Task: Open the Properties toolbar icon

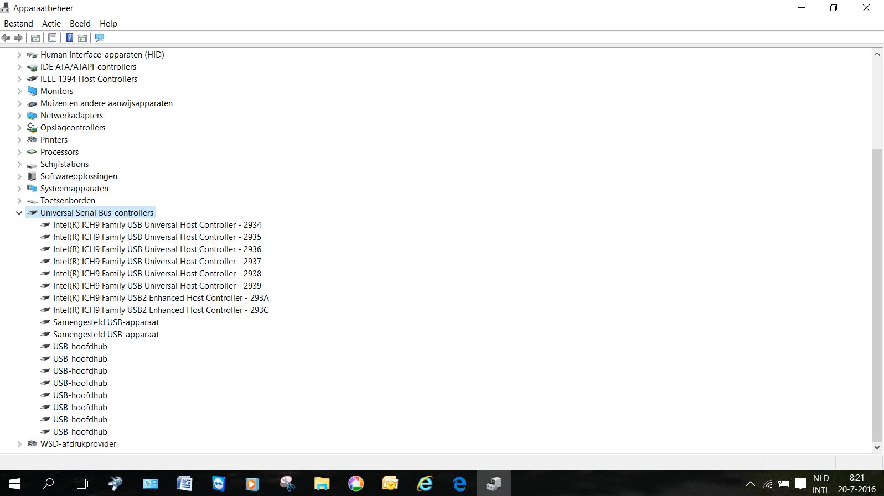Action: (52, 38)
